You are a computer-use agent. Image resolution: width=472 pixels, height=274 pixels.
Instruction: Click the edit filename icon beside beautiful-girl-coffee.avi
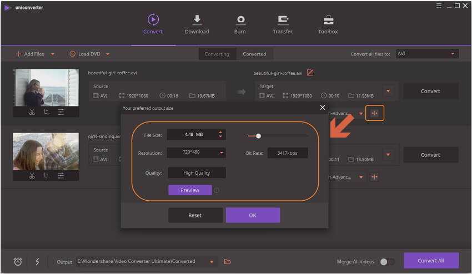tap(310, 73)
